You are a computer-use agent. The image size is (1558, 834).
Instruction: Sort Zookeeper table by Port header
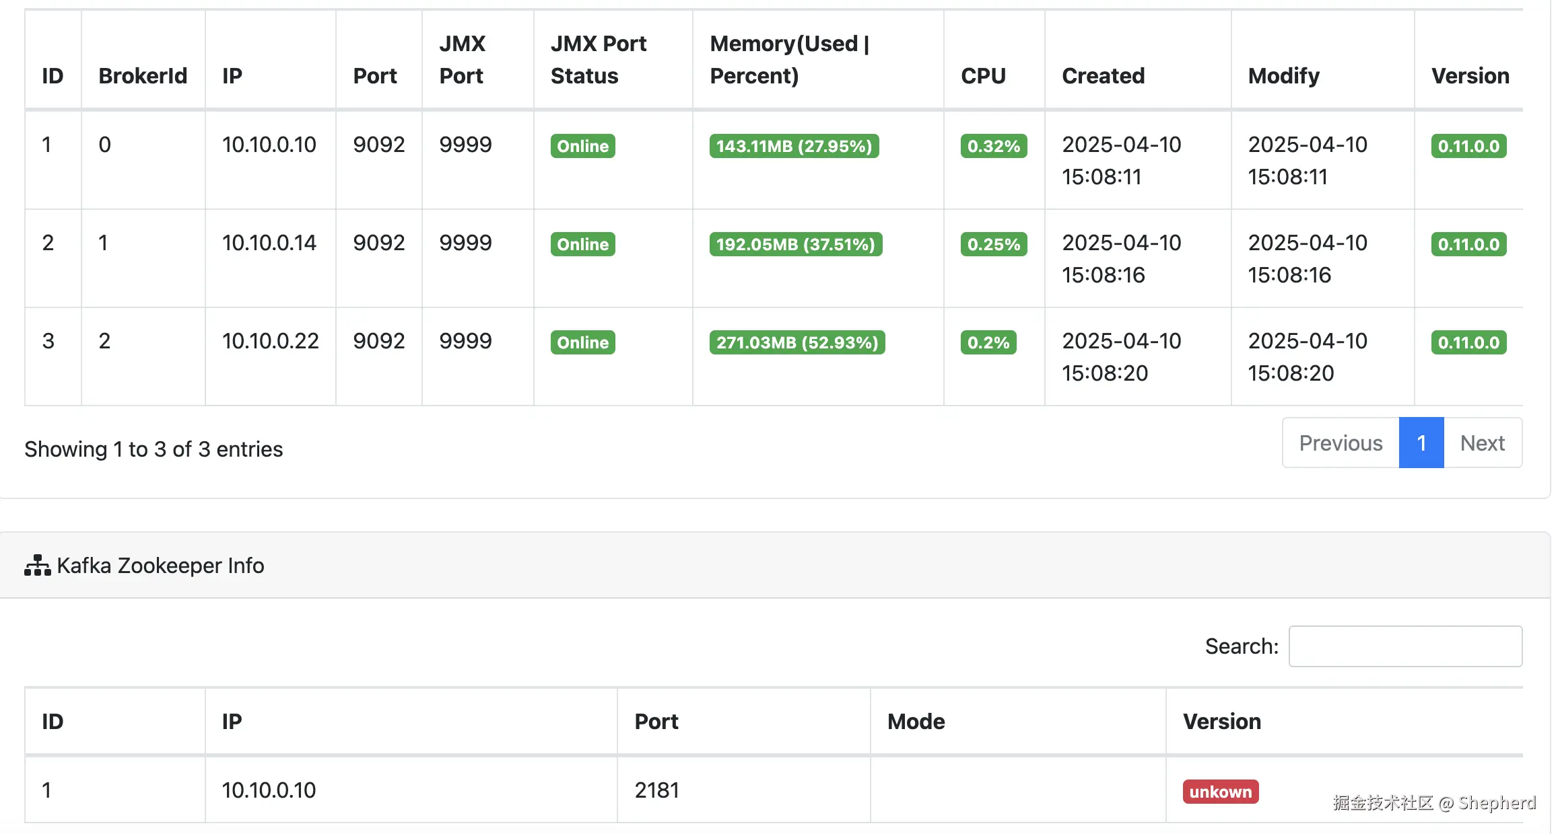[656, 721]
